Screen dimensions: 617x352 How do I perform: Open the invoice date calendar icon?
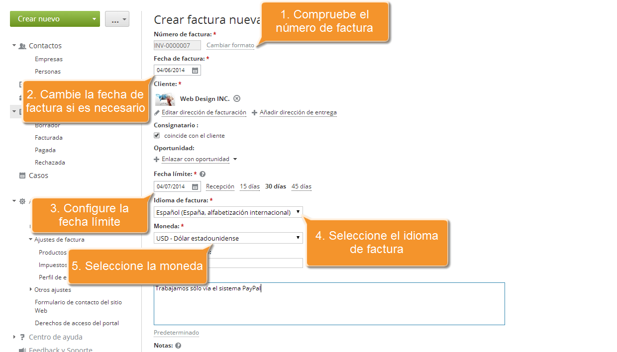click(196, 70)
